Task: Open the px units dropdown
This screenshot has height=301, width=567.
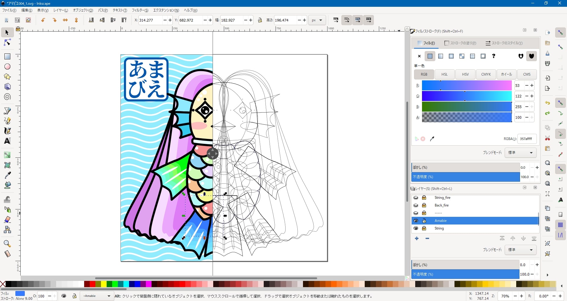Action: (x=317, y=20)
